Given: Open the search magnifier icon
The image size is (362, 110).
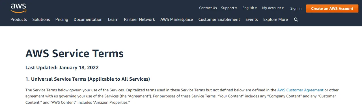Looking at the screenshot, I should pos(296,19).
